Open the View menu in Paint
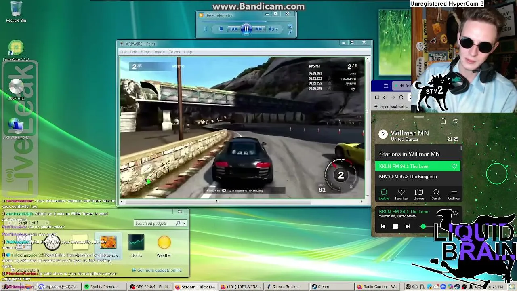The width and height of the screenshot is (517, 291). coord(145,52)
